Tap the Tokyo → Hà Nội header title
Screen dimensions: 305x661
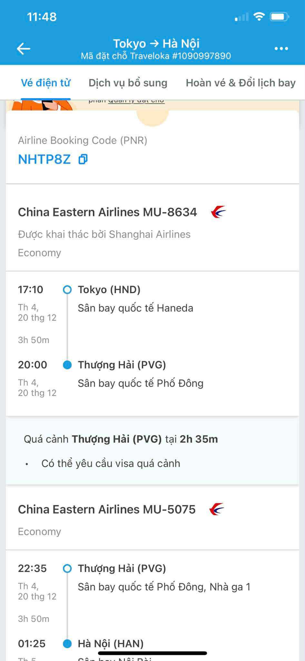[x=156, y=44]
